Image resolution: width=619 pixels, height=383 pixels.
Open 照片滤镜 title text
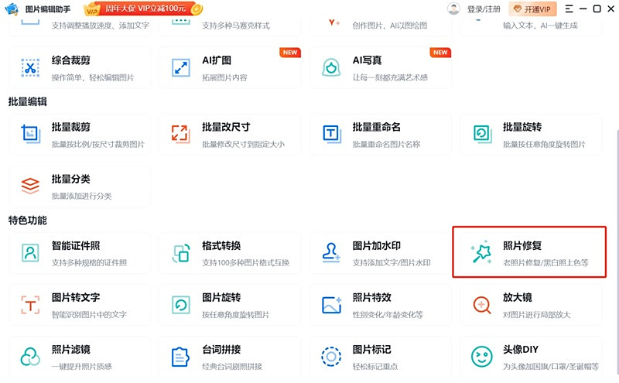coord(71,350)
